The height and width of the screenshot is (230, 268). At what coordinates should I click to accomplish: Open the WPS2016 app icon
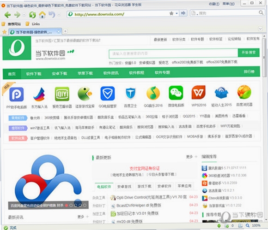pos(198,92)
